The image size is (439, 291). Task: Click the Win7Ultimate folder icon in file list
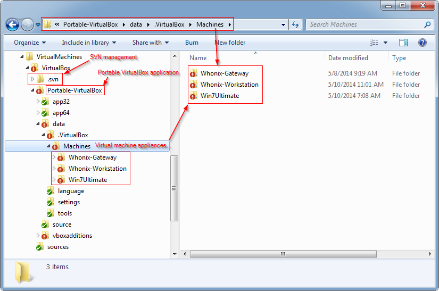[x=193, y=96]
